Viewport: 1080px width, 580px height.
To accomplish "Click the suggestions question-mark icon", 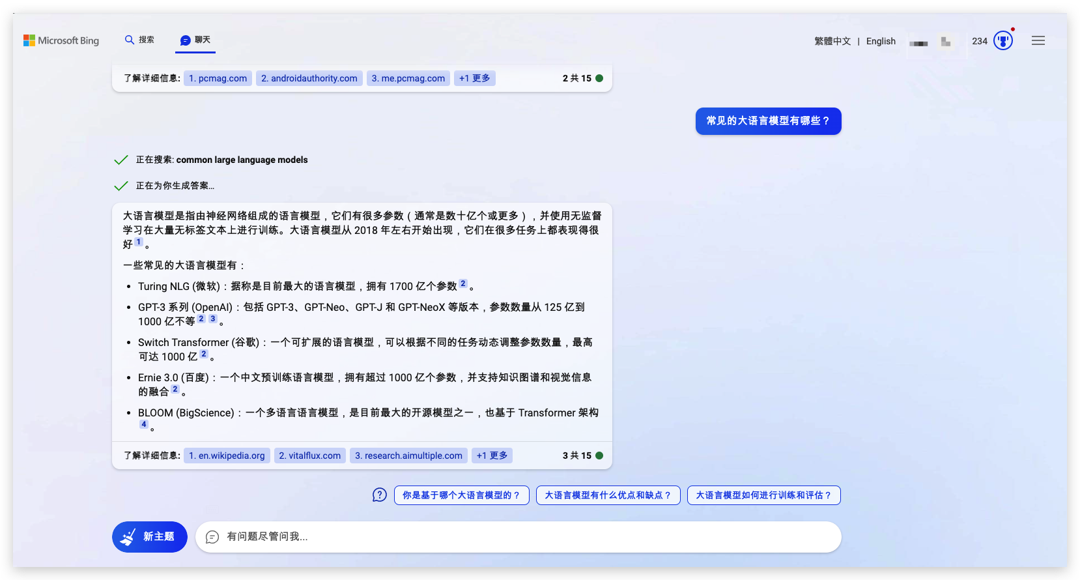I will tap(380, 495).
